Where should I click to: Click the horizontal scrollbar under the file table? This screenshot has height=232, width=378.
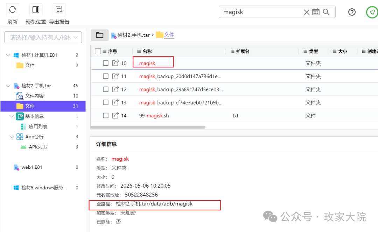(x=148, y=127)
